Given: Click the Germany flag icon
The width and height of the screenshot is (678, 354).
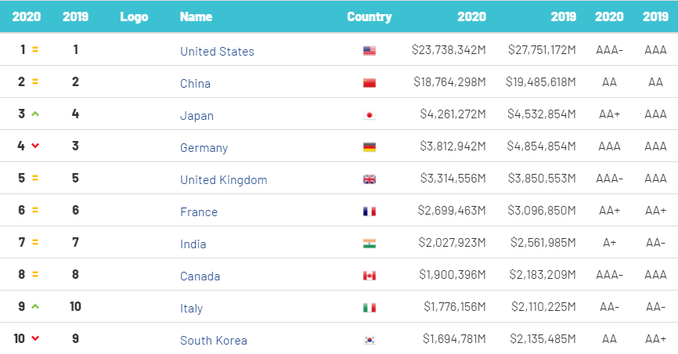Looking at the screenshot, I should tap(370, 147).
